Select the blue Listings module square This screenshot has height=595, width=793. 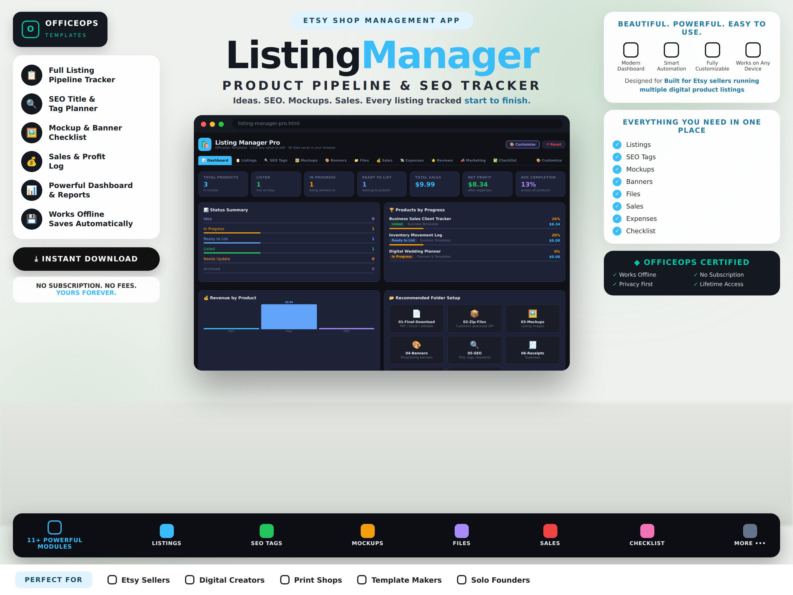click(x=166, y=531)
